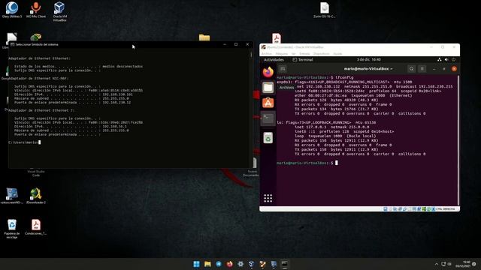Click the system tray volume icon
The image size is (481, 270).
(x=449, y=264)
